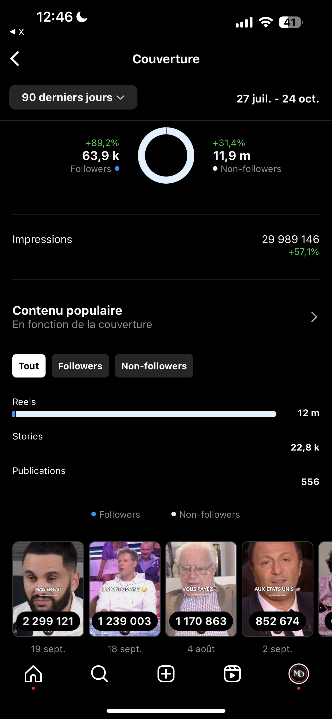Select the Followers filter chip
332x719 pixels.
point(80,366)
